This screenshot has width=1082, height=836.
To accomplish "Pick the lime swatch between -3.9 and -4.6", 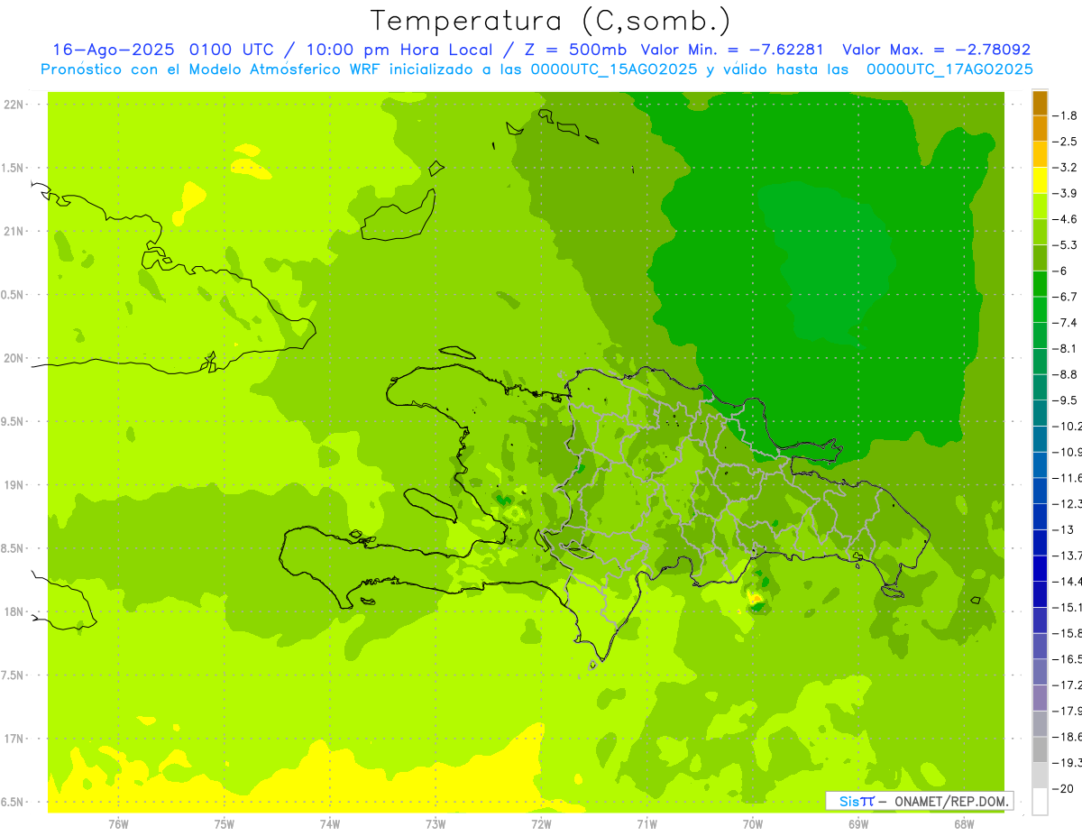I will (x=1040, y=207).
